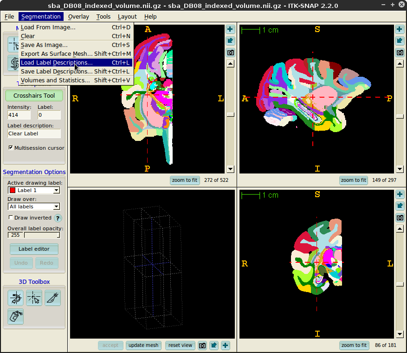The width and height of the screenshot is (407, 353).
Task: Select the 3D scalpel tool
Action: tap(52, 298)
